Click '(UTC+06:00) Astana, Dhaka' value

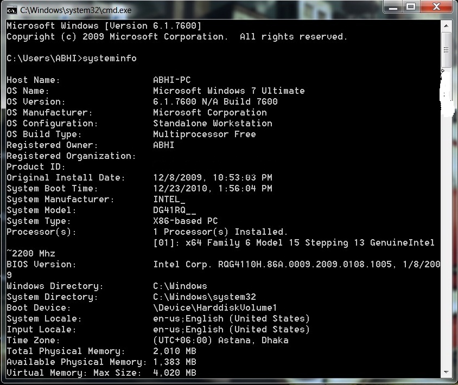(x=221, y=341)
